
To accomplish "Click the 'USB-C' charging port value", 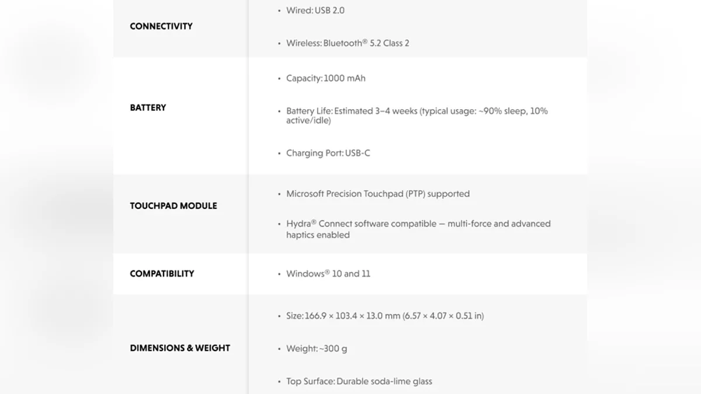I will click(x=358, y=153).
